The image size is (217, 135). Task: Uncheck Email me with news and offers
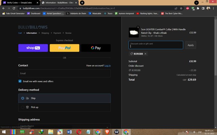point(20,81)
